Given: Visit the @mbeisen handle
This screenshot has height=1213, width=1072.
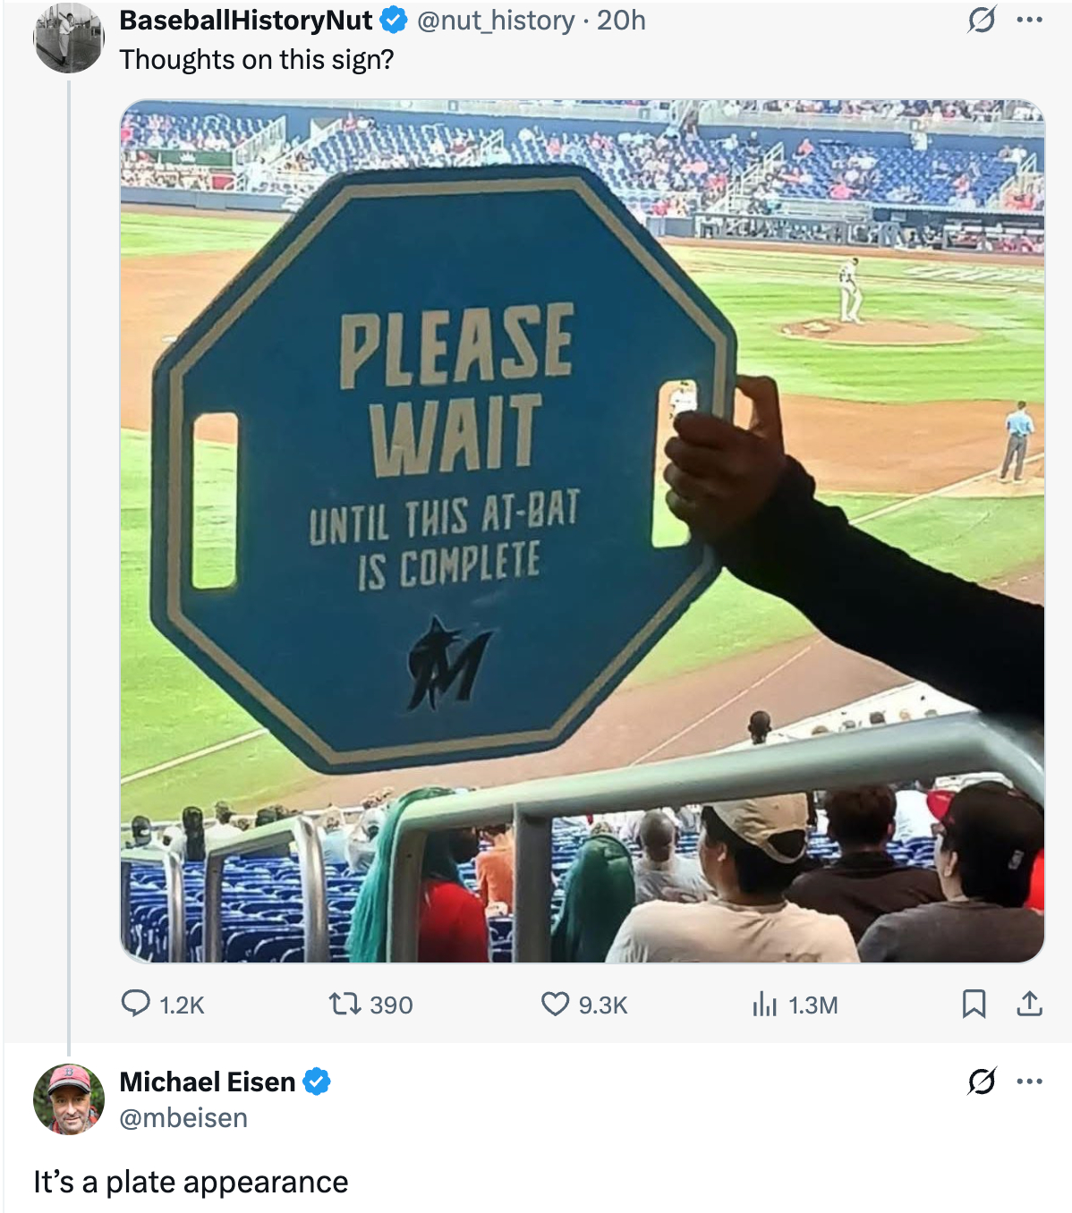Looking at the screenshot, I should point(183,1117).
